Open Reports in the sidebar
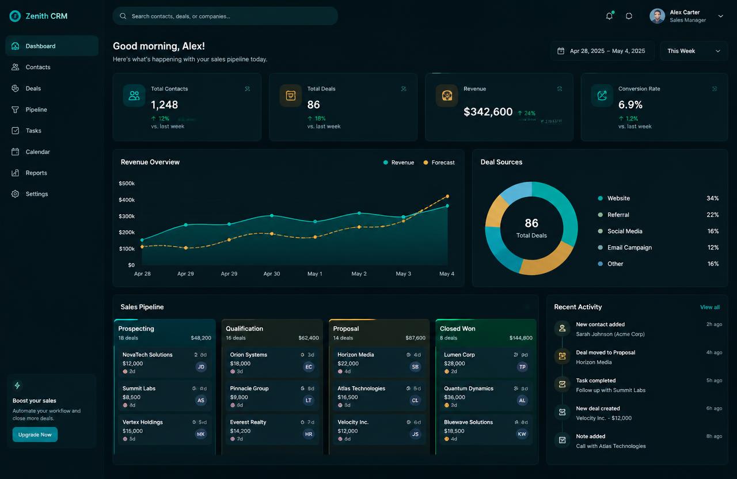The height and width of the screenshot is (479, 737). tap(52, 173)
